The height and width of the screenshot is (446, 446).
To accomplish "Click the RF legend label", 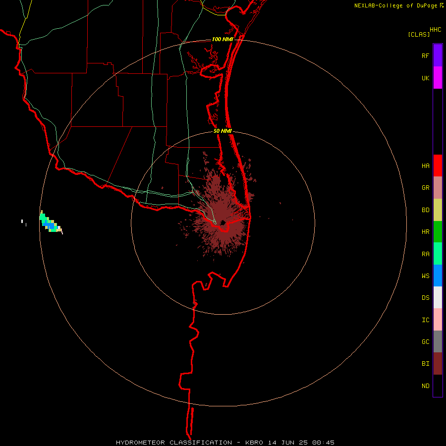I will [425, 56].
